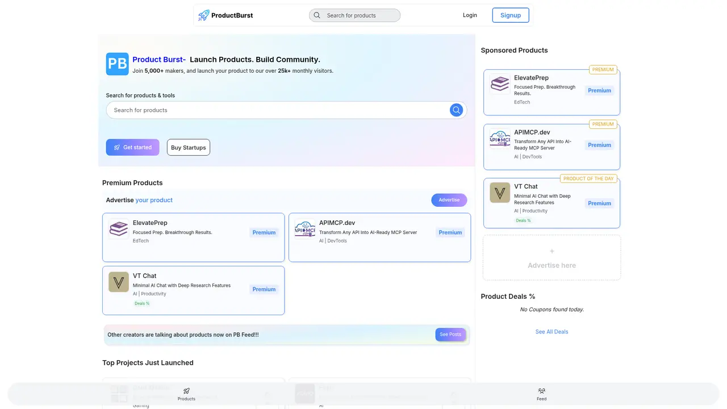Select Products tab label in bottom bar
The width and height of the screenshot is (727, 409).
click(186, 399)
